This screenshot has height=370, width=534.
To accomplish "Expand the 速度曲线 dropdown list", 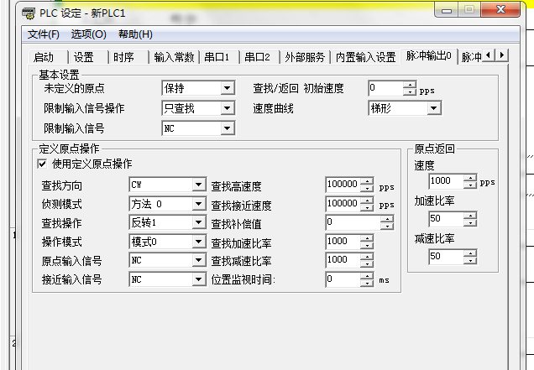I will click(x=433, y=108).
